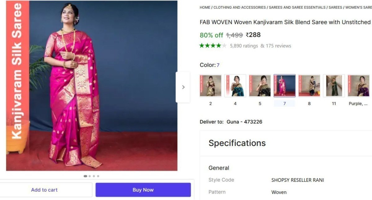The height and width of the screenshot is (200, 372).
Task: Navigate to the Sarees breadcrumb
Action: pos(336,7)
